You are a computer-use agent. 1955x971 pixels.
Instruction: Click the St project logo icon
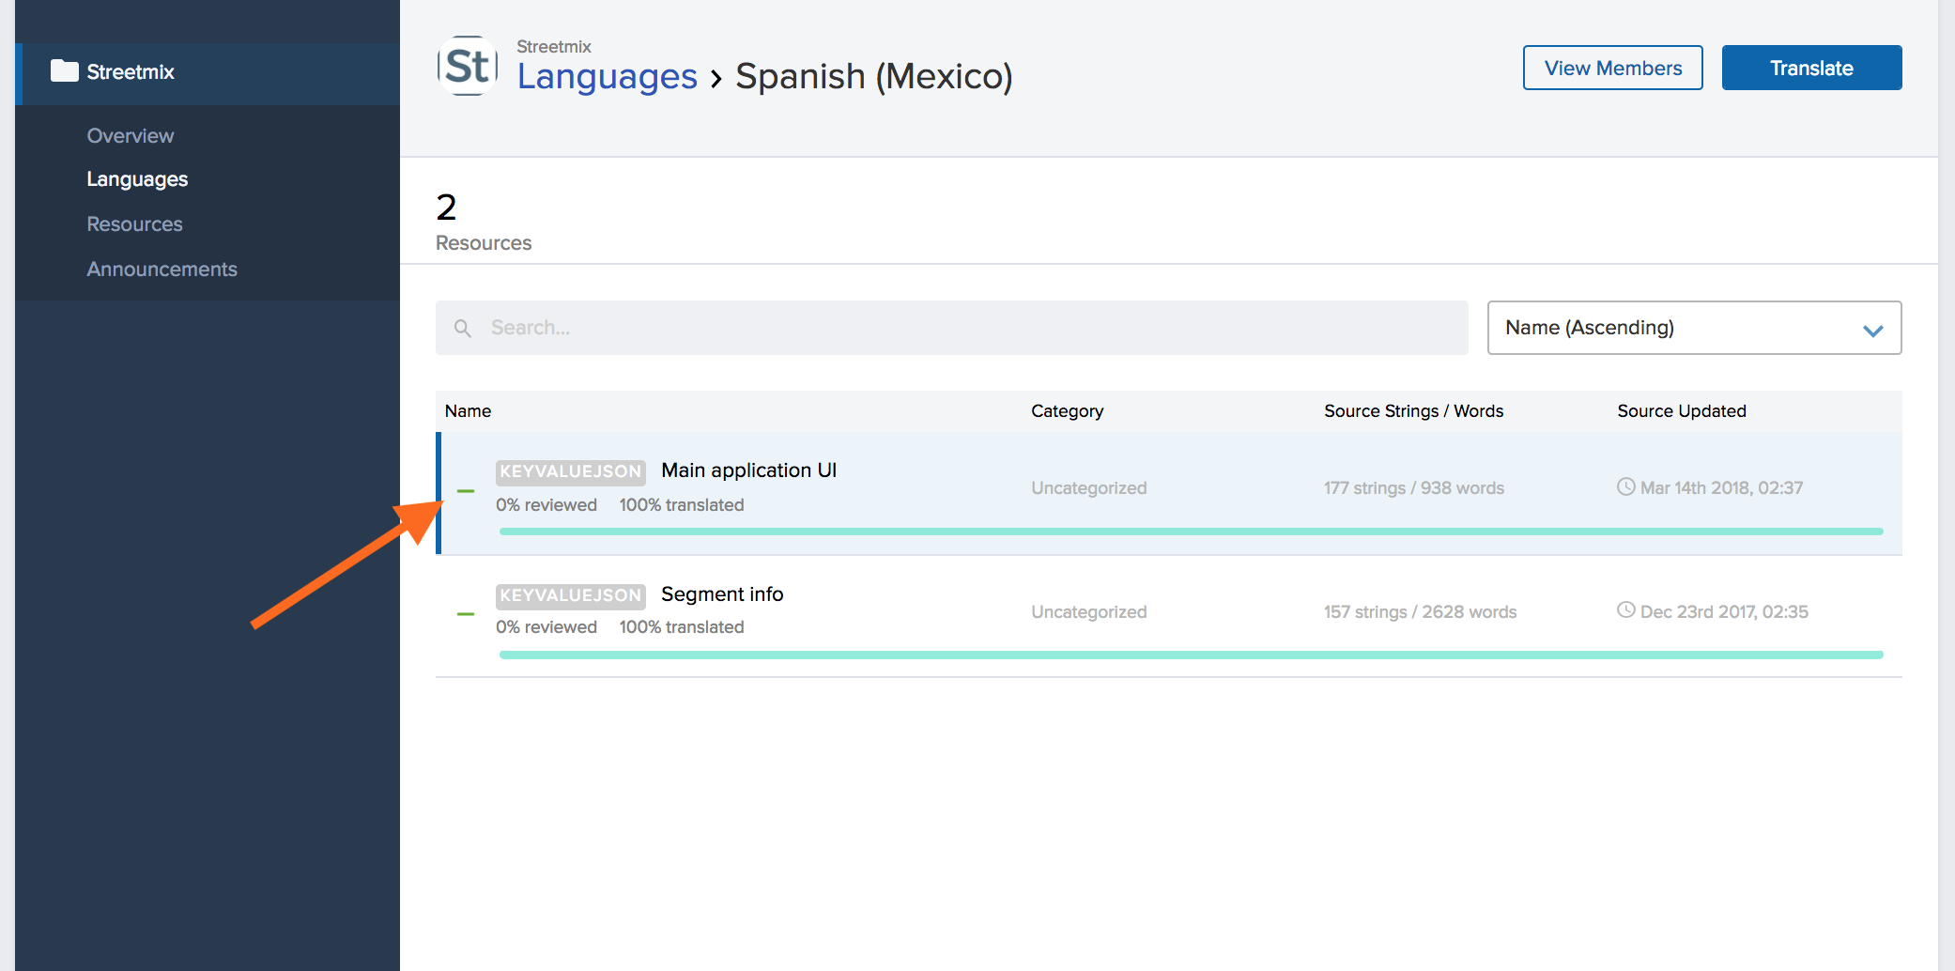468,66
